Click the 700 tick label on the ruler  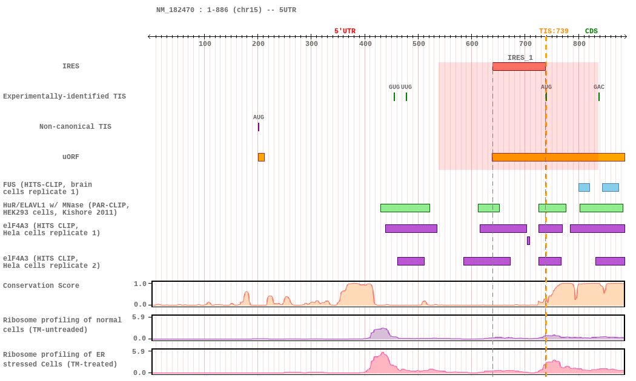[x=526, y=44]
